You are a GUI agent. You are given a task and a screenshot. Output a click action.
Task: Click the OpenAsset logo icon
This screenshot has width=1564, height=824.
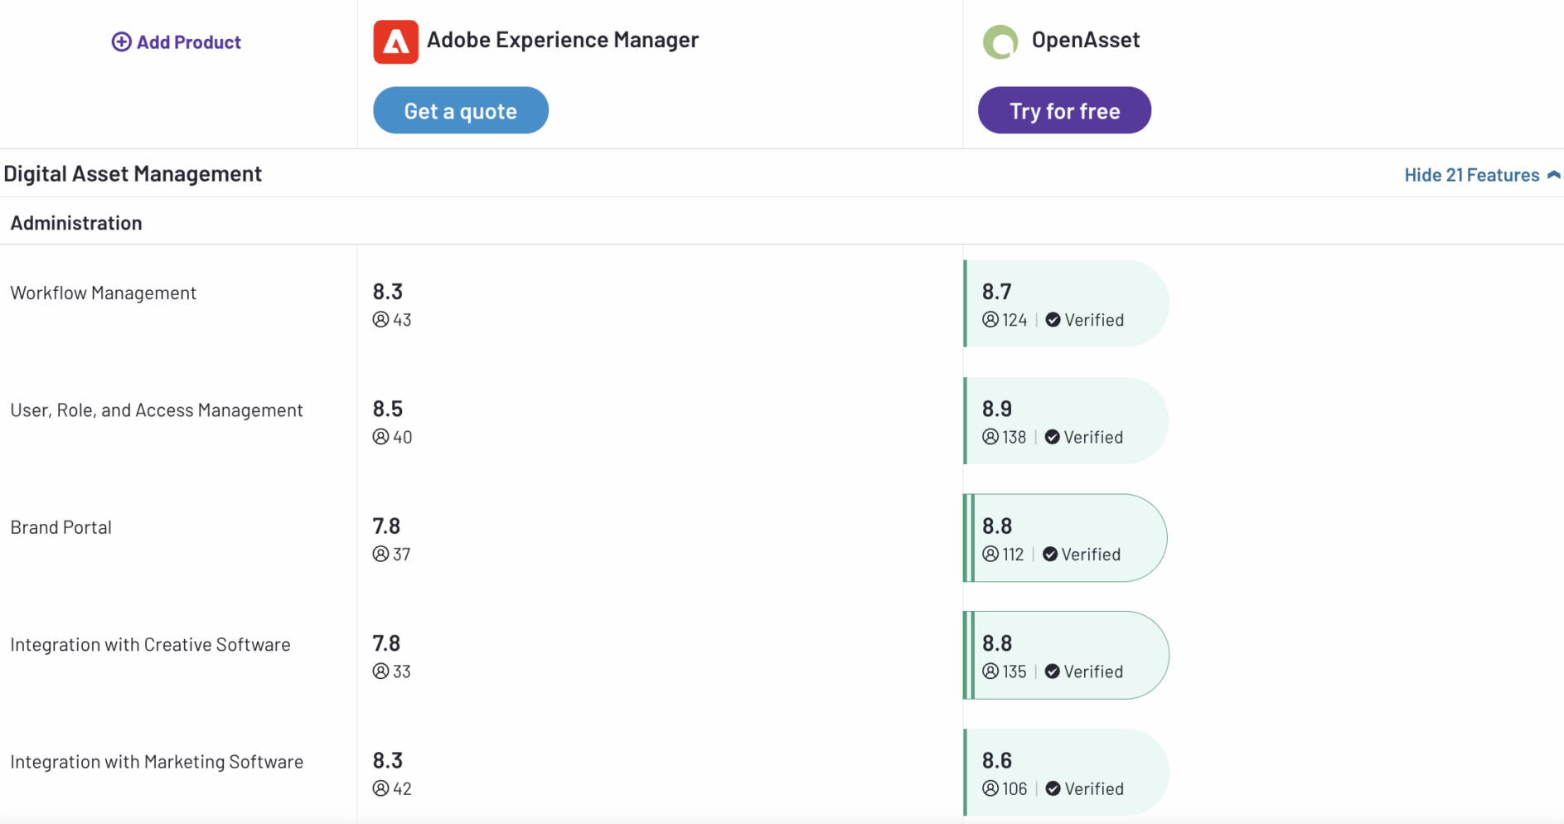click(1000, 41)
